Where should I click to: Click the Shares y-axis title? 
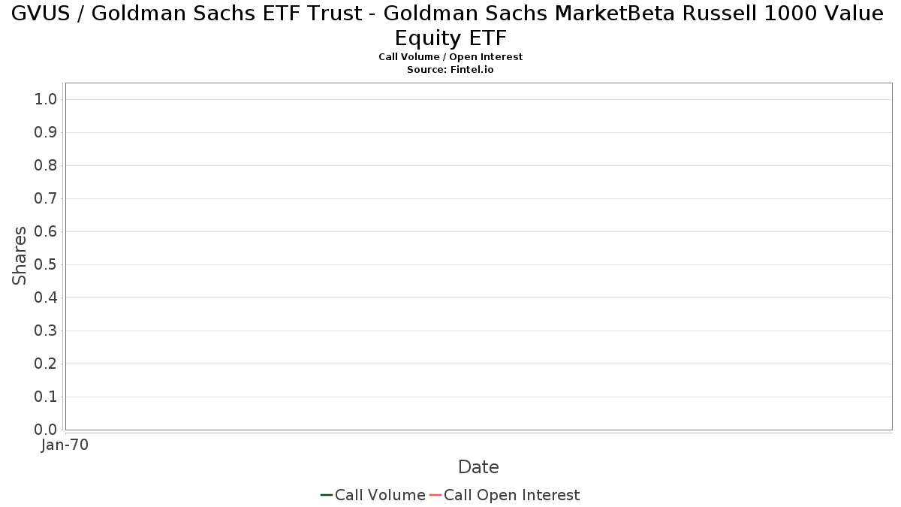(20, 256)
